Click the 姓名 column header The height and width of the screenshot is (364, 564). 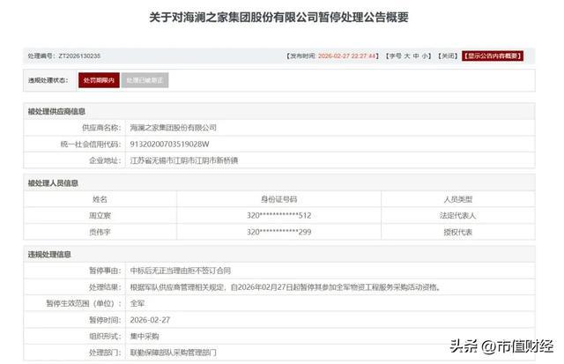point(100,199)
